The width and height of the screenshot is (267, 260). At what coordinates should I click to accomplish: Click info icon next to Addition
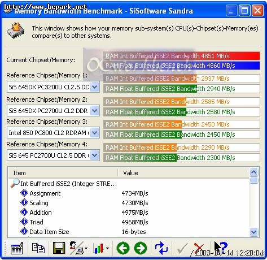pos(24,213)
